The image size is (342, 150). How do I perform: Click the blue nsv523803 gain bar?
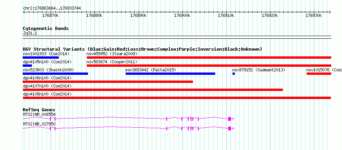tap(55, 74)
